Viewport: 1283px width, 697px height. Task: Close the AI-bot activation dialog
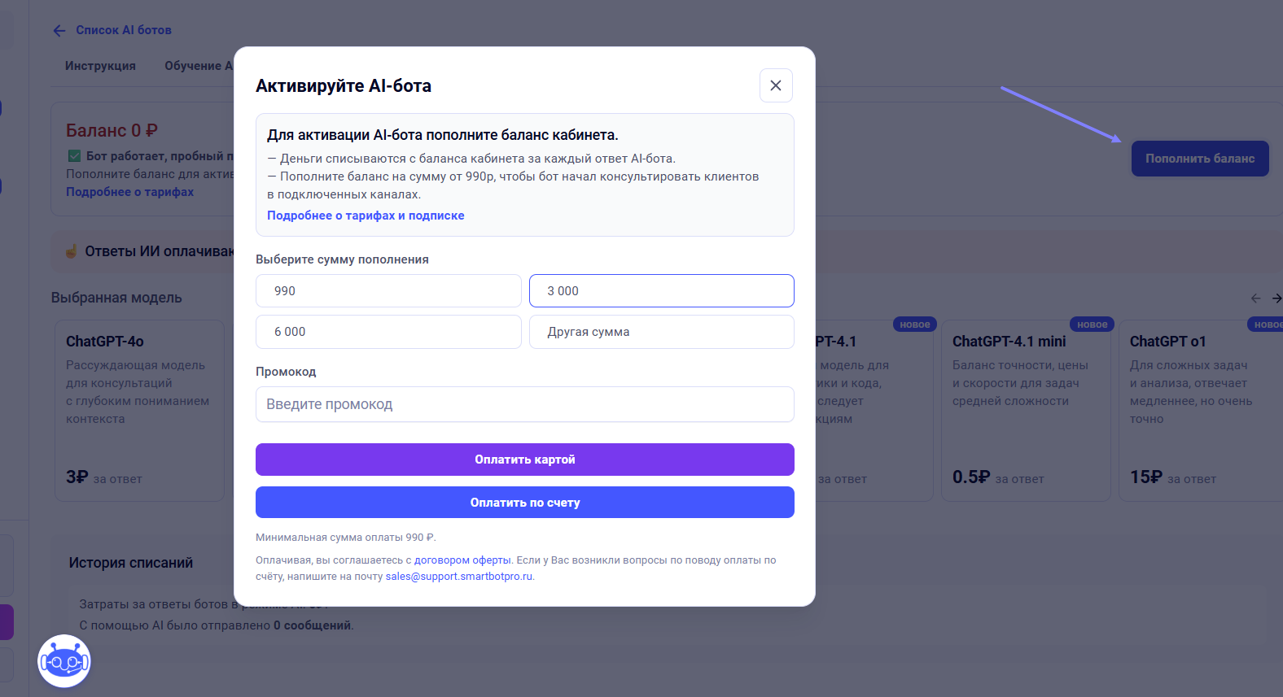[x=776, y=85]
